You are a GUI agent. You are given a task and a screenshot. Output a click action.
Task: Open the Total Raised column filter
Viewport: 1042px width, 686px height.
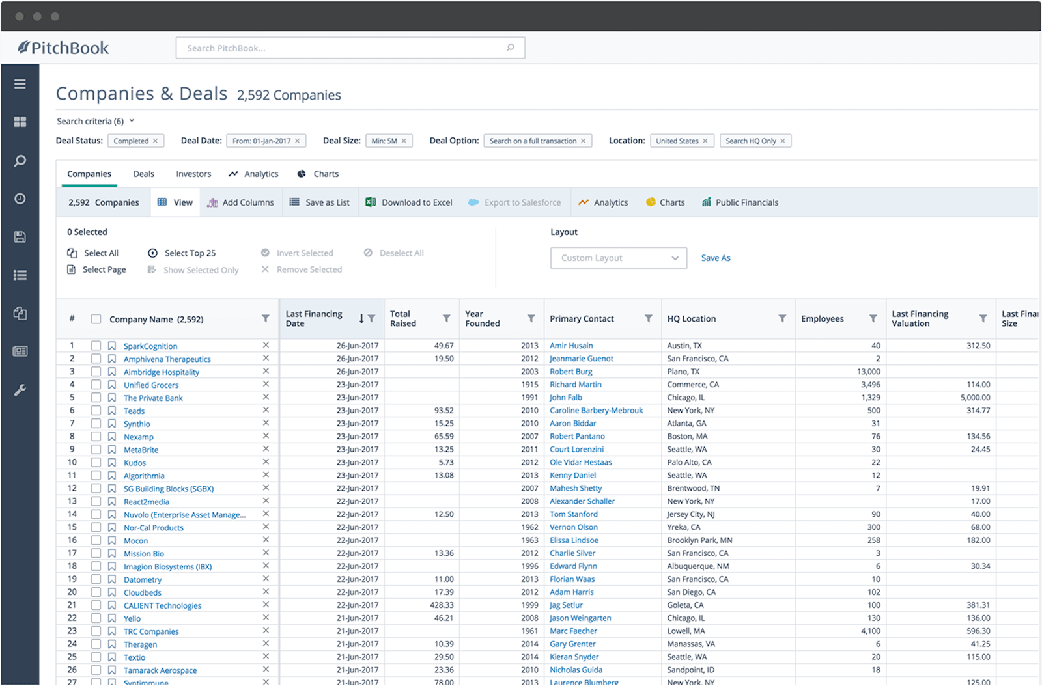[x=446, y=319]
